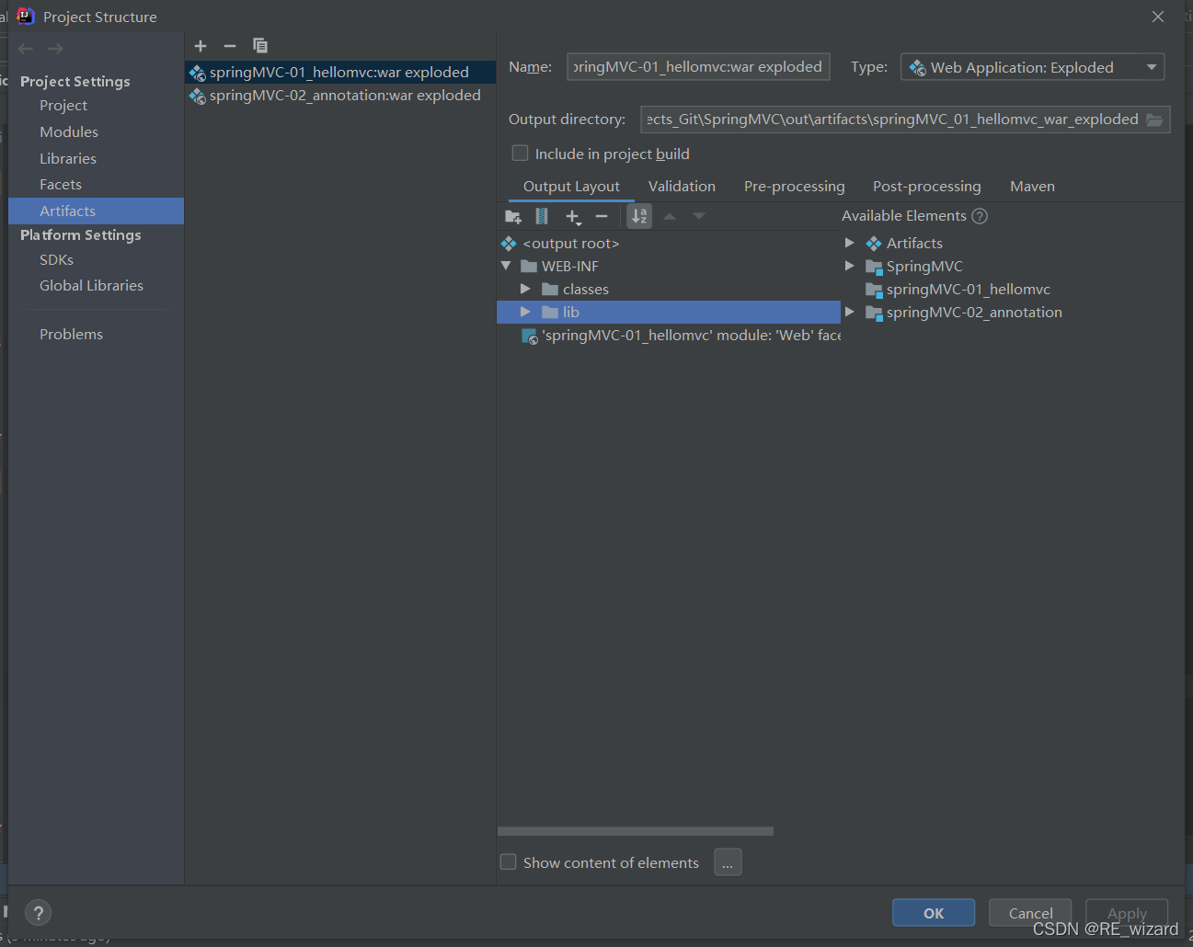Image resolution: width=1193 pixels, height=947 pixels.
Task: Select springMVC-02_annotation:war exploded artifact
Action: tap(340, 96)
